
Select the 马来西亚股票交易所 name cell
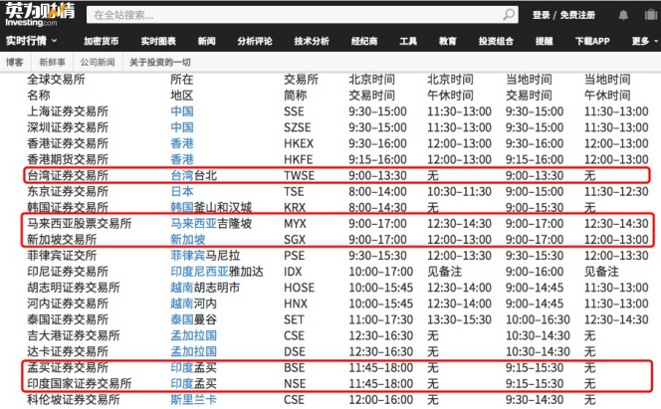(80, 223)
